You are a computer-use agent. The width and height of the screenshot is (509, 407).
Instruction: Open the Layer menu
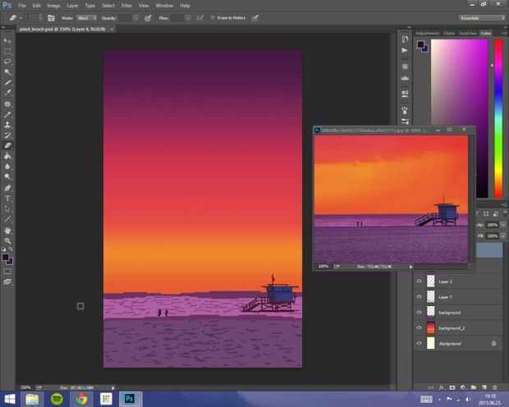click(72, 6)
